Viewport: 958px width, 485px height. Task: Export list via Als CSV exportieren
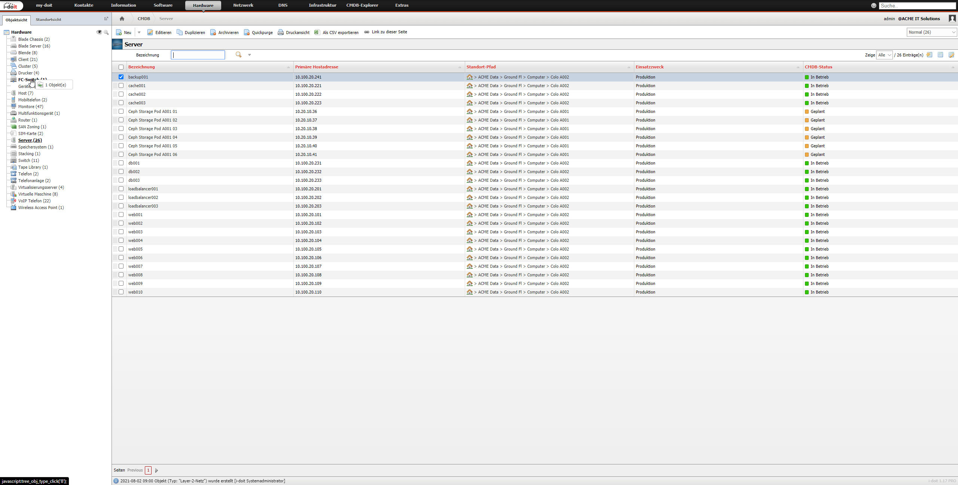coord(336,32)
